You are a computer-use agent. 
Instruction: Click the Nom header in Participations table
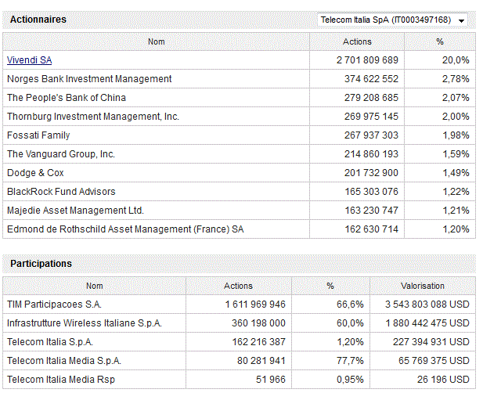pos(94,286)
